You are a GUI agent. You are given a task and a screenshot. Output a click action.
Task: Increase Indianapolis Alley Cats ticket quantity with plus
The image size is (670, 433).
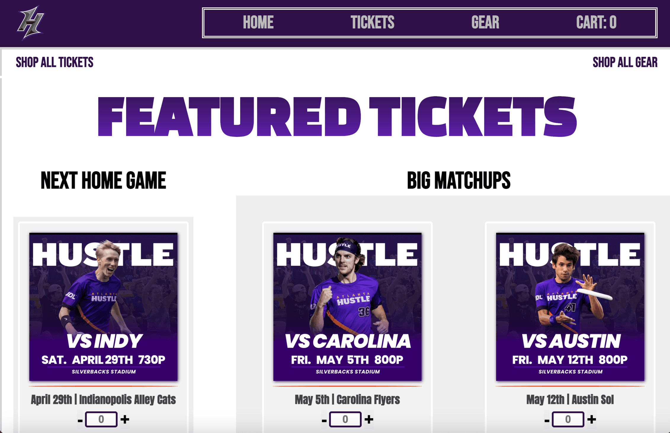tap(125, 419)
